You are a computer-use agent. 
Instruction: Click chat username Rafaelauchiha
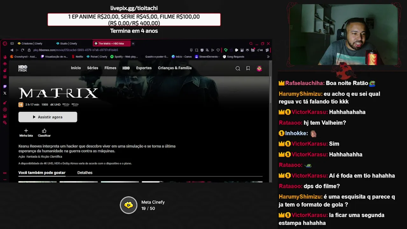[x=305, y=83]
